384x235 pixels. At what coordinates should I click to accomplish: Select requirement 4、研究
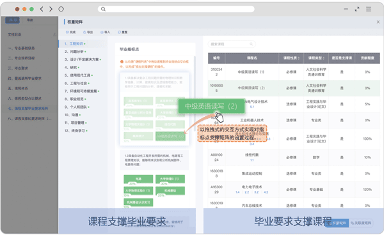[72, 68]
